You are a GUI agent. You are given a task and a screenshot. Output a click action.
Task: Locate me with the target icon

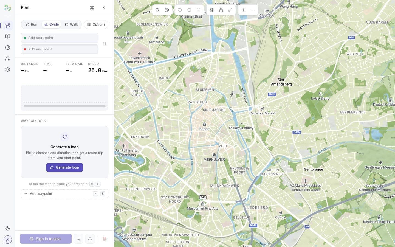[x=167, y=10]
